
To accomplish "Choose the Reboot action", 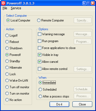I will [12, 42].
